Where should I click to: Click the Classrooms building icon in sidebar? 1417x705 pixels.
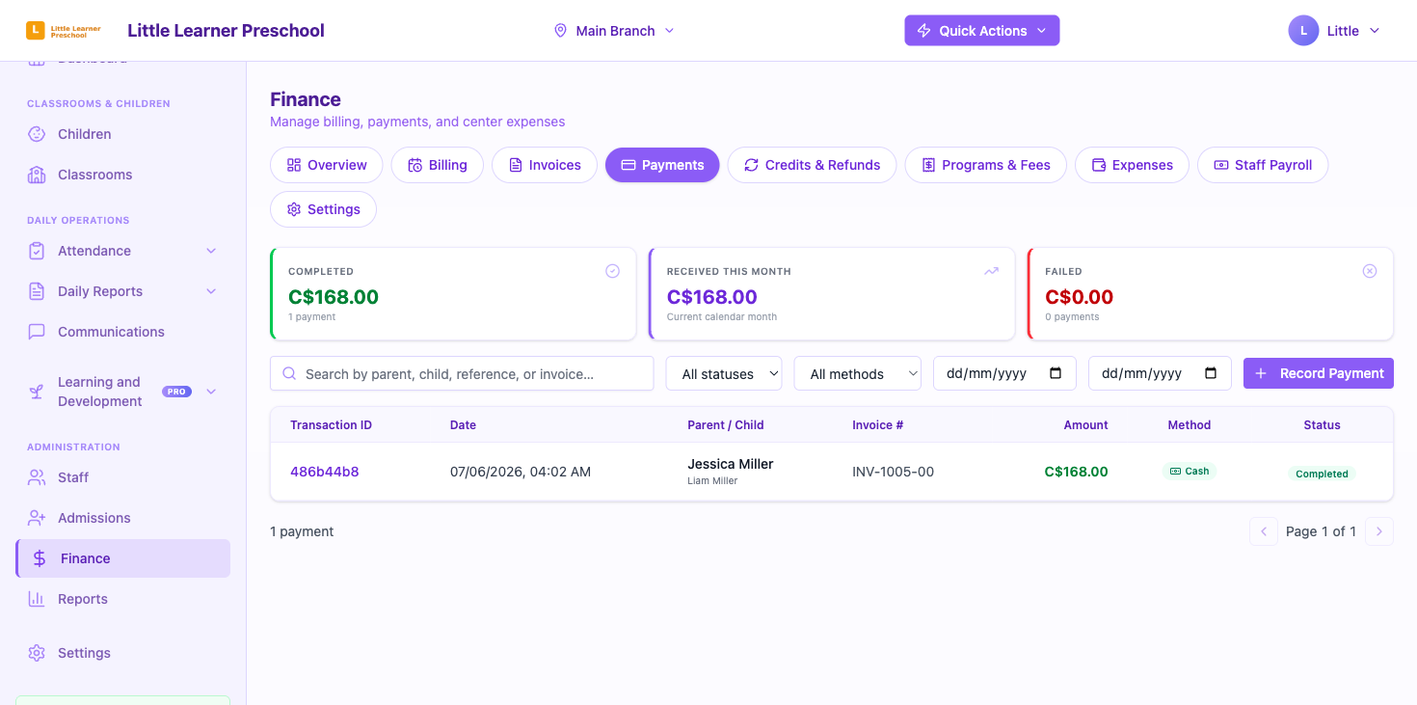pyautogui.click(x=37, y=175)
